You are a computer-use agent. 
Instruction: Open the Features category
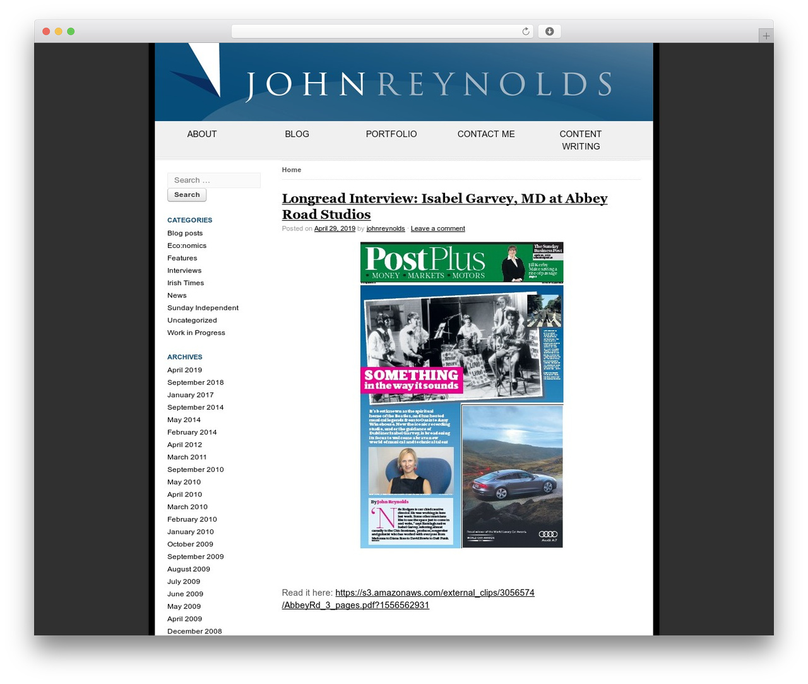[x=182, y=258]
